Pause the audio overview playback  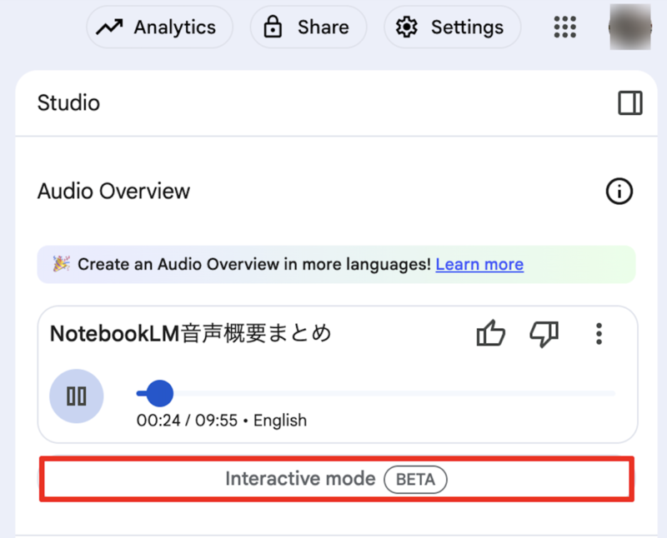tap(77, 396)
